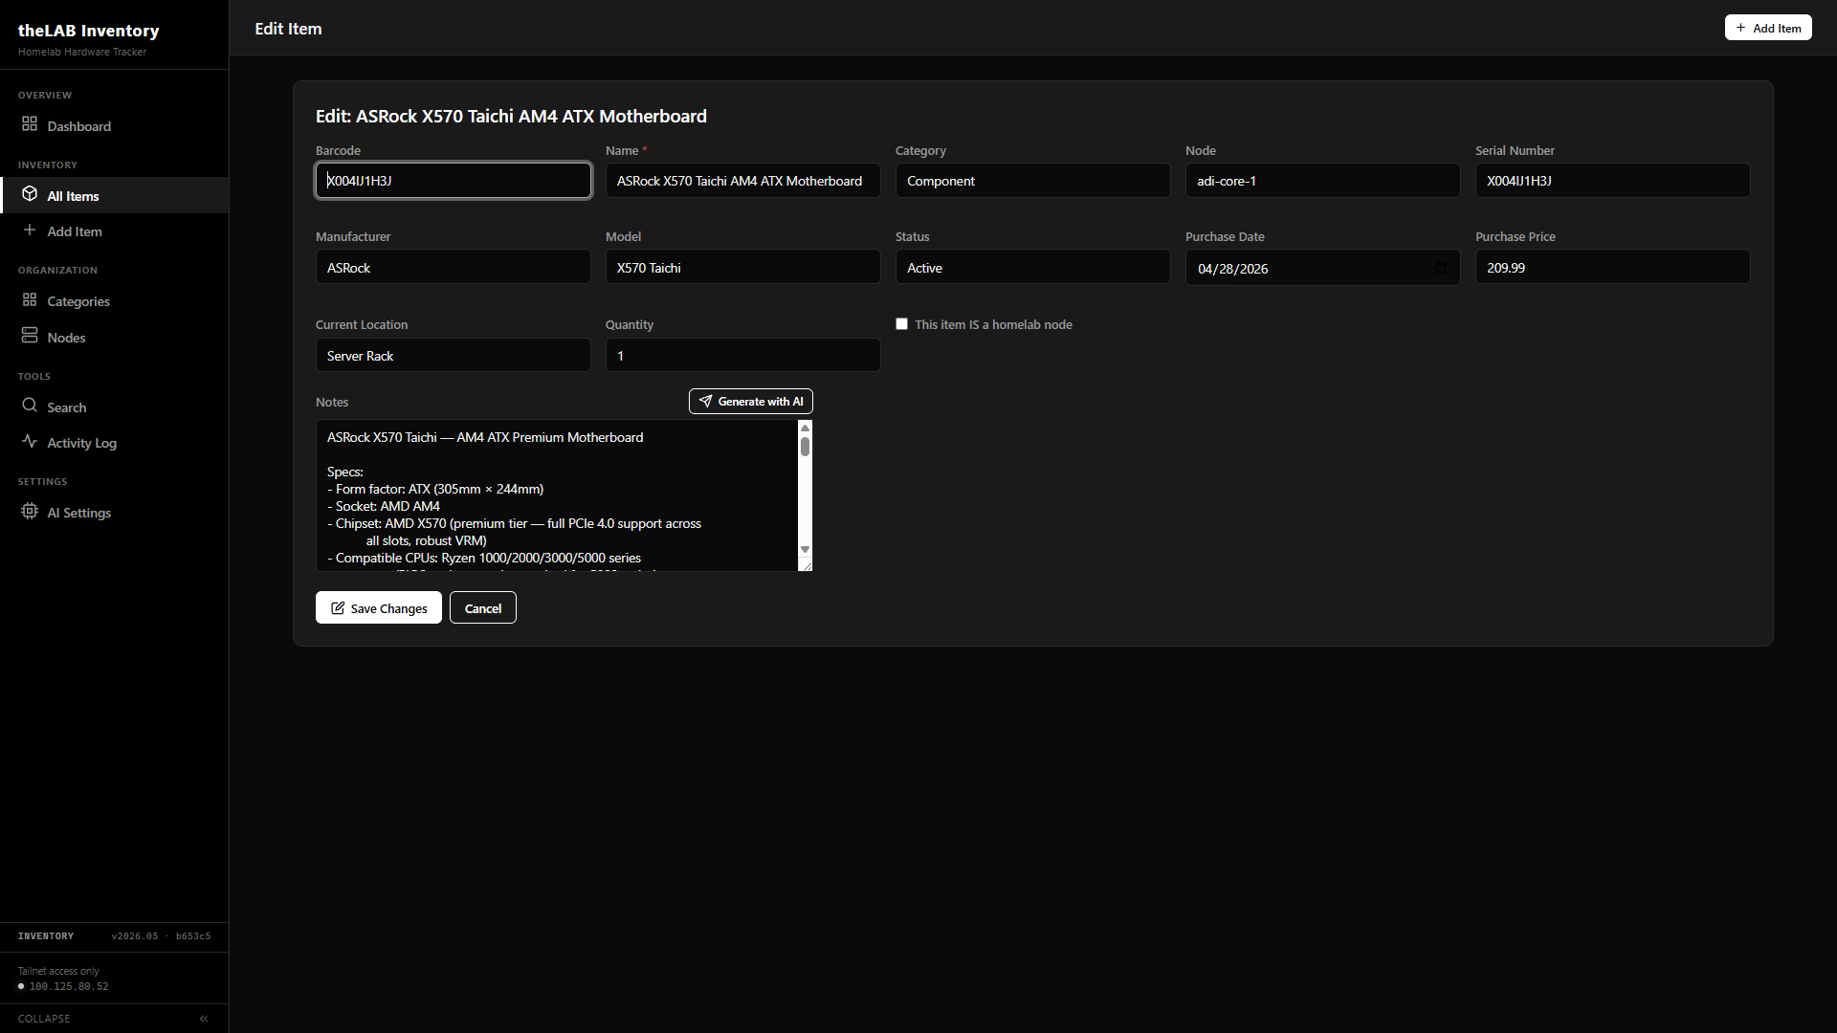Click the Barcode input field
The height and width of the screenshot is (1033, 1837).
click(453, 181)
